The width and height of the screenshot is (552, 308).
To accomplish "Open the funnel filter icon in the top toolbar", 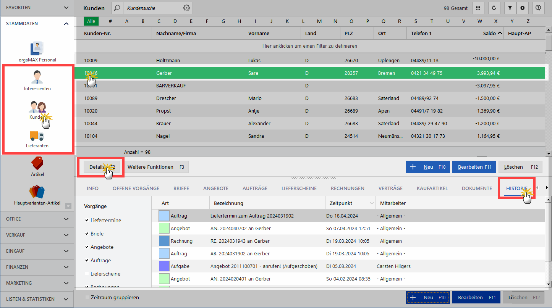I will tap(510, 8).
